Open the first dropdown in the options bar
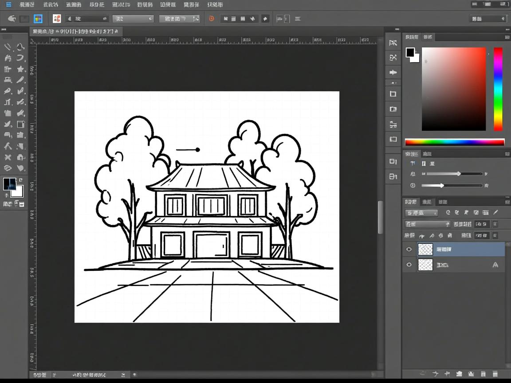The height and width of the screenshot is (383, 511). (87, 19)
